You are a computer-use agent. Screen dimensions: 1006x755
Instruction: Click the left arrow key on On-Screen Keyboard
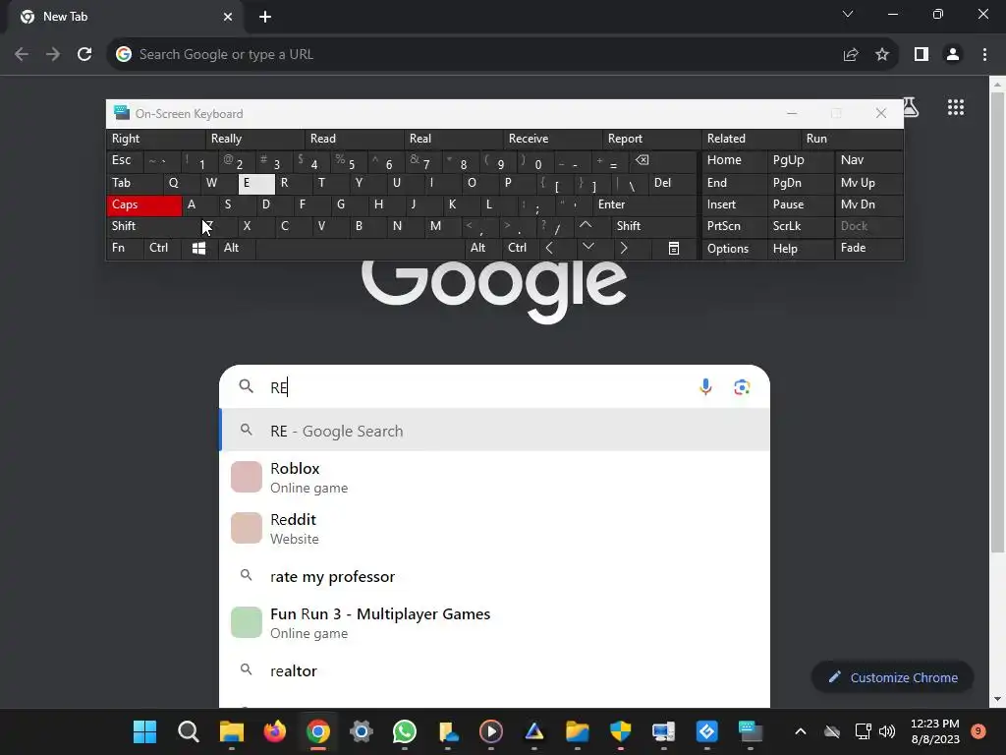point(549,248)
